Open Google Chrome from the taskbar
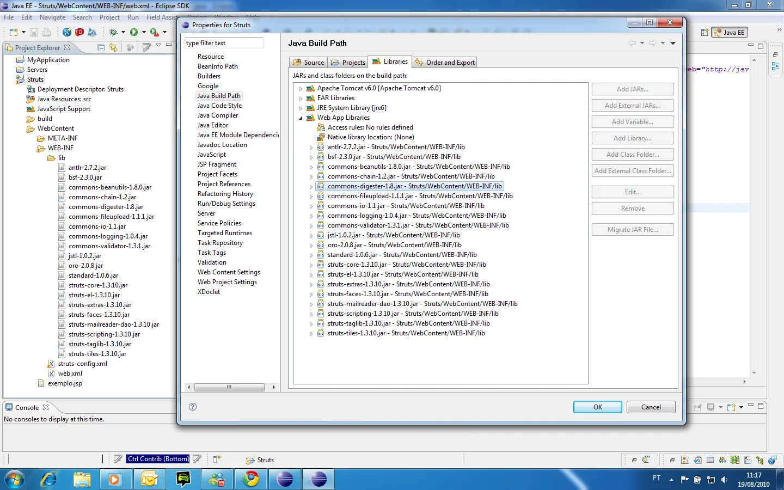This screenshot has height=490, width=784. (x=251, y=479)
